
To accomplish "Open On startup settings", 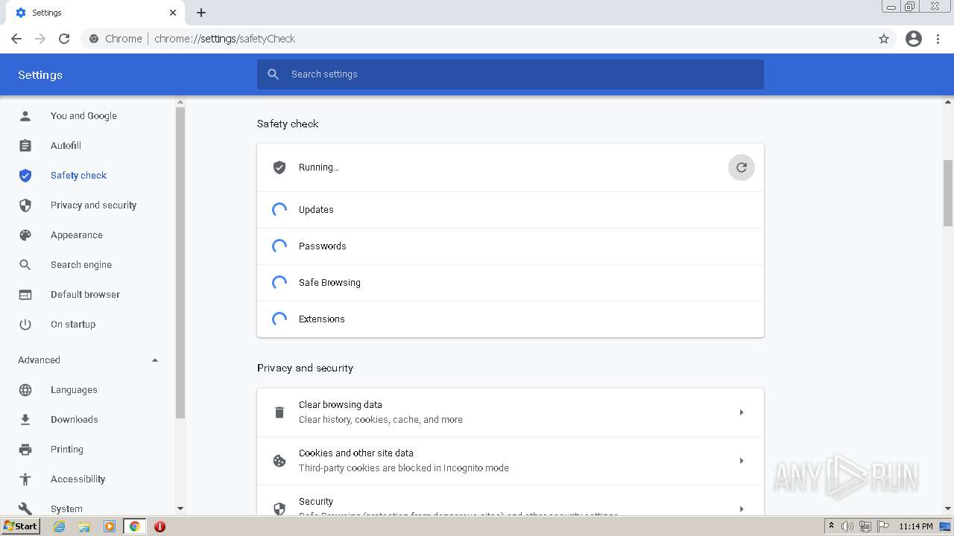I will pos(73,325).
